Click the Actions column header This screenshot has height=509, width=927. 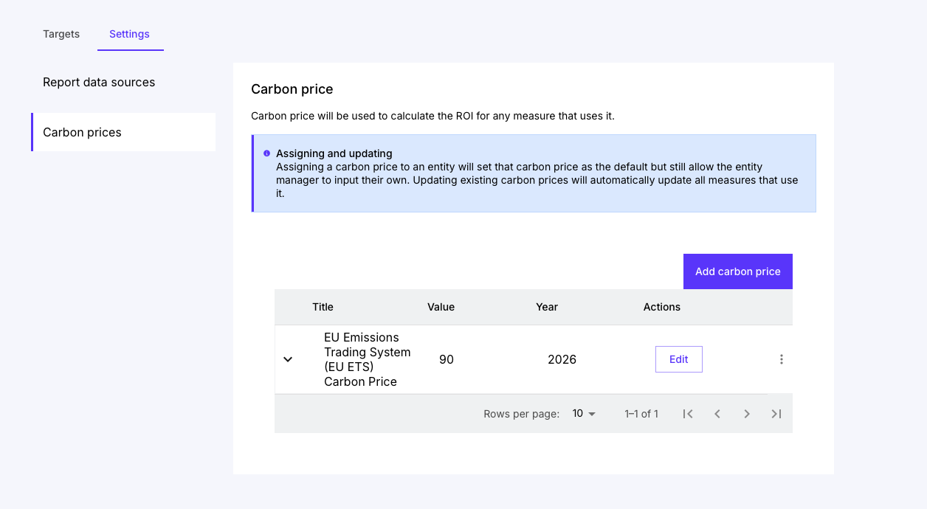pos(661,307)
